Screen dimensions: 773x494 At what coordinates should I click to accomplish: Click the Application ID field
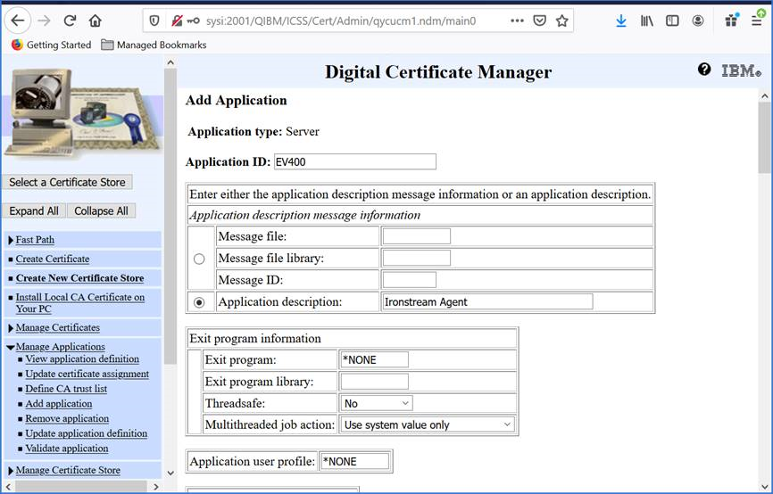[355, 161]
